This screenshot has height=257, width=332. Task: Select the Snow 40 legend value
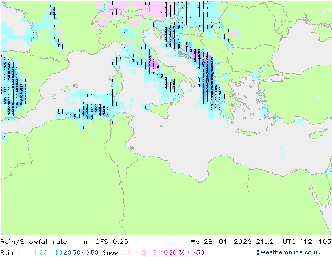[191, 253]
